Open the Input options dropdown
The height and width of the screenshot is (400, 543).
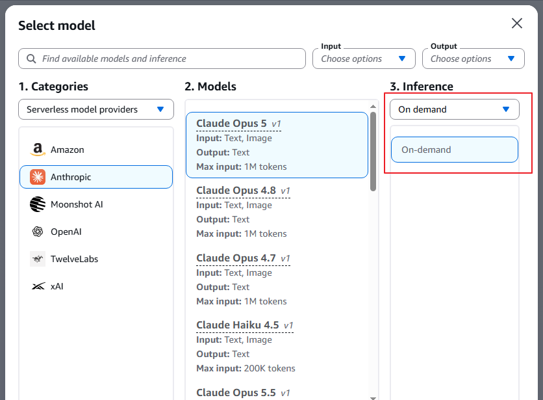pyautogui.click(x=364, y=59)
